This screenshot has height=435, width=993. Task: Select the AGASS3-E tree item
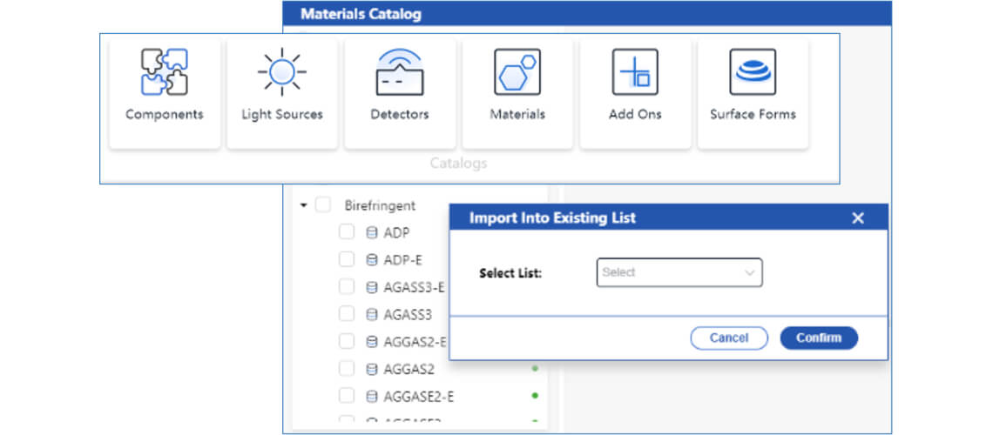(415, 287)
